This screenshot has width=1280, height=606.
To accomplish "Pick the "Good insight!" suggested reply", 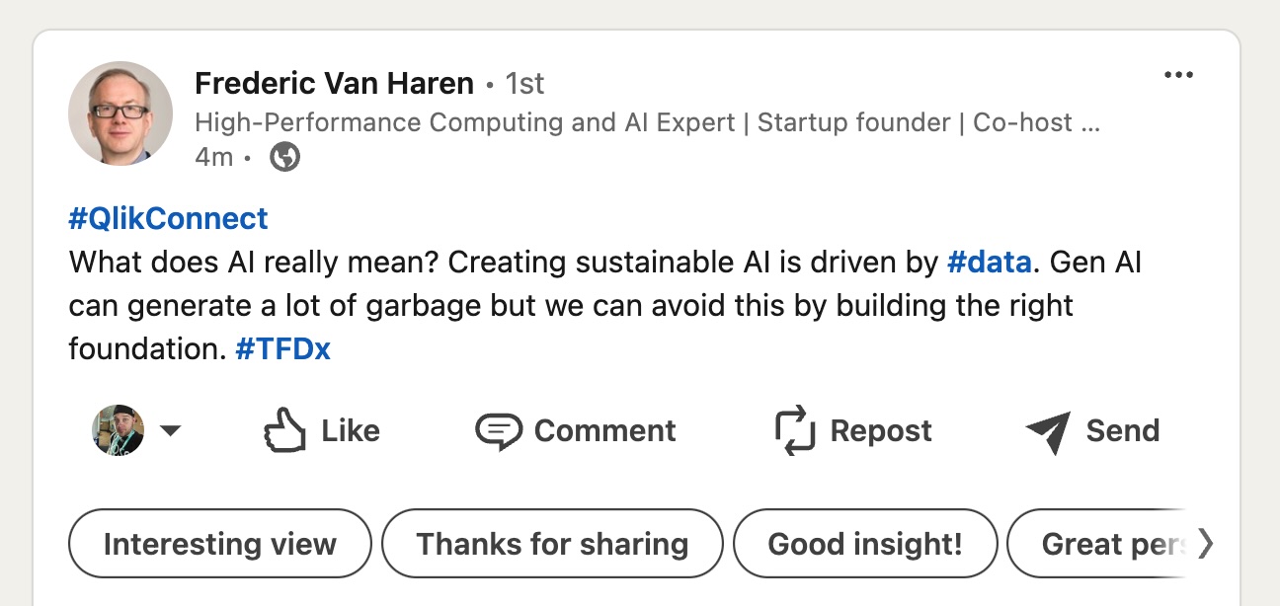I will coord(865,544).
